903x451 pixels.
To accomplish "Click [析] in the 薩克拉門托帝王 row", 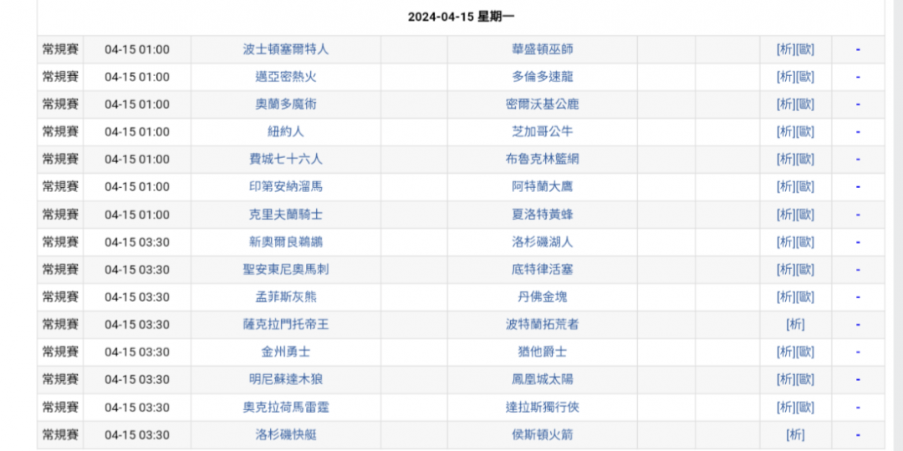I will pyautogui.click(x=795, y=324).
